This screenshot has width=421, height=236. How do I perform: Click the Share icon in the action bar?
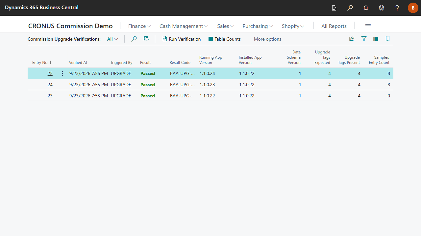[x=352, y=39]
